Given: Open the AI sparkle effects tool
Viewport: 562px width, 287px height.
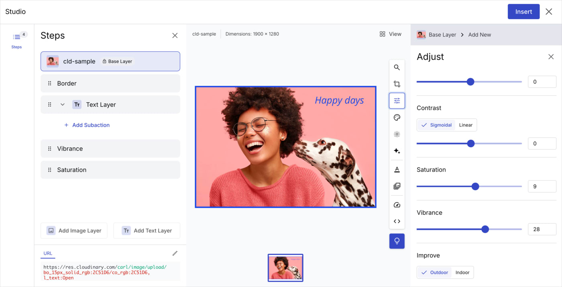Looking at the screenshot, I should 397,151.
